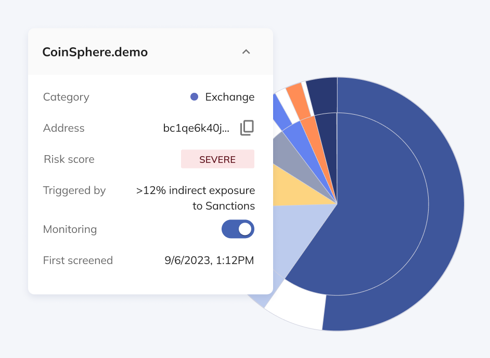490x358 pixels.
Task: Click the CoinSphere.demo title
Action: [x=95, y=52]
